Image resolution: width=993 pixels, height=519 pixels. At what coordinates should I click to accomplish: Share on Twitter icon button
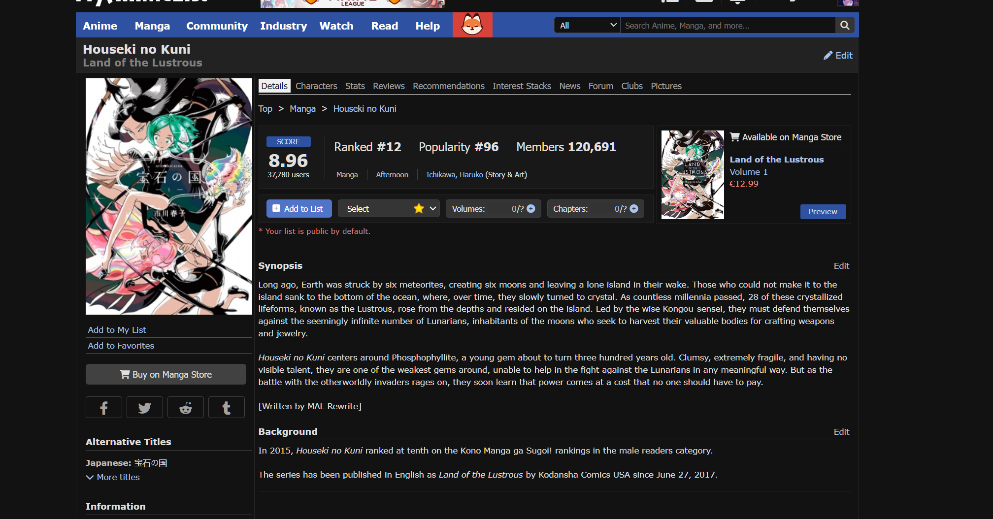coord(145,407)
